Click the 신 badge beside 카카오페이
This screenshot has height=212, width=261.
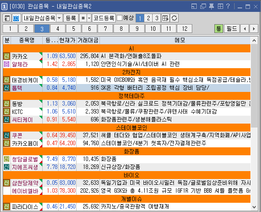coord(7,143)
